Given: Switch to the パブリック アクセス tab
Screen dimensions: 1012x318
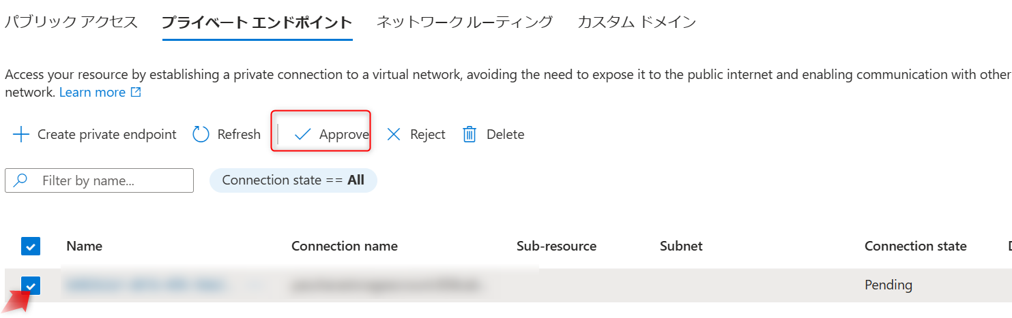Looking at the screenshot, I should point(72,22).
